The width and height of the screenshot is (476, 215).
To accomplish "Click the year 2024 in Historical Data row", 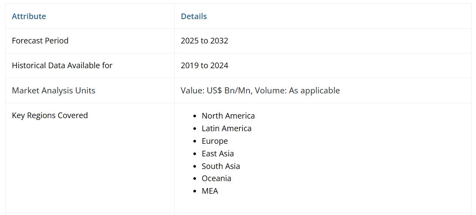I will (219, 66).
